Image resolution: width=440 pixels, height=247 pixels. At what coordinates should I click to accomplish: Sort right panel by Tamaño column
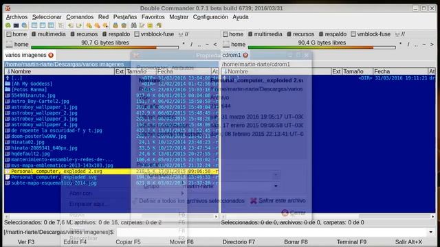pos(357,71)
